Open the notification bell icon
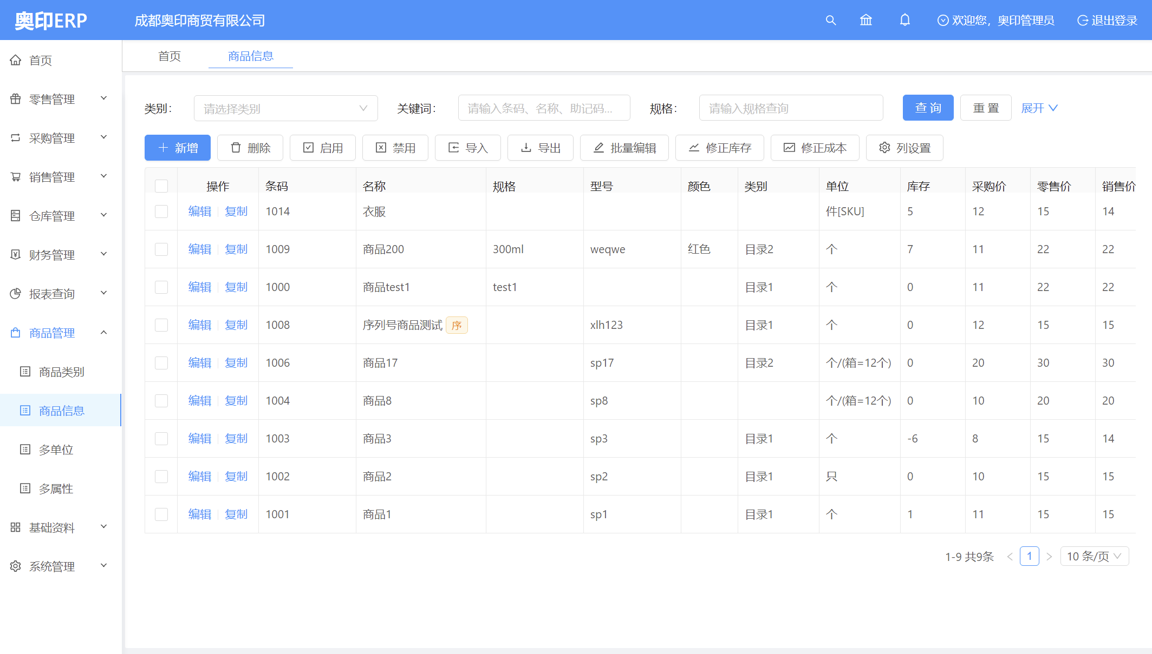 [x=904, y=21]
